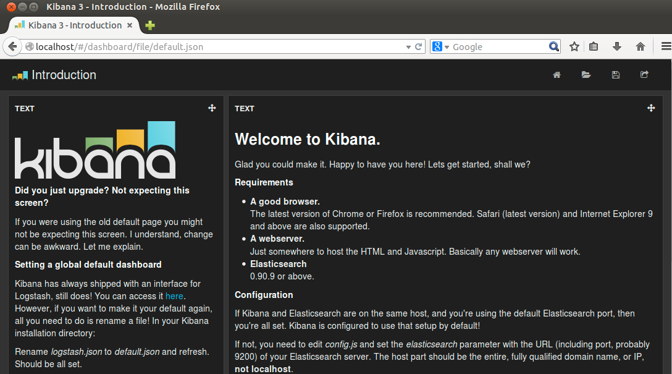Close the Firefox window
This screenshot has height=374, width=672.
pos(12,7)
